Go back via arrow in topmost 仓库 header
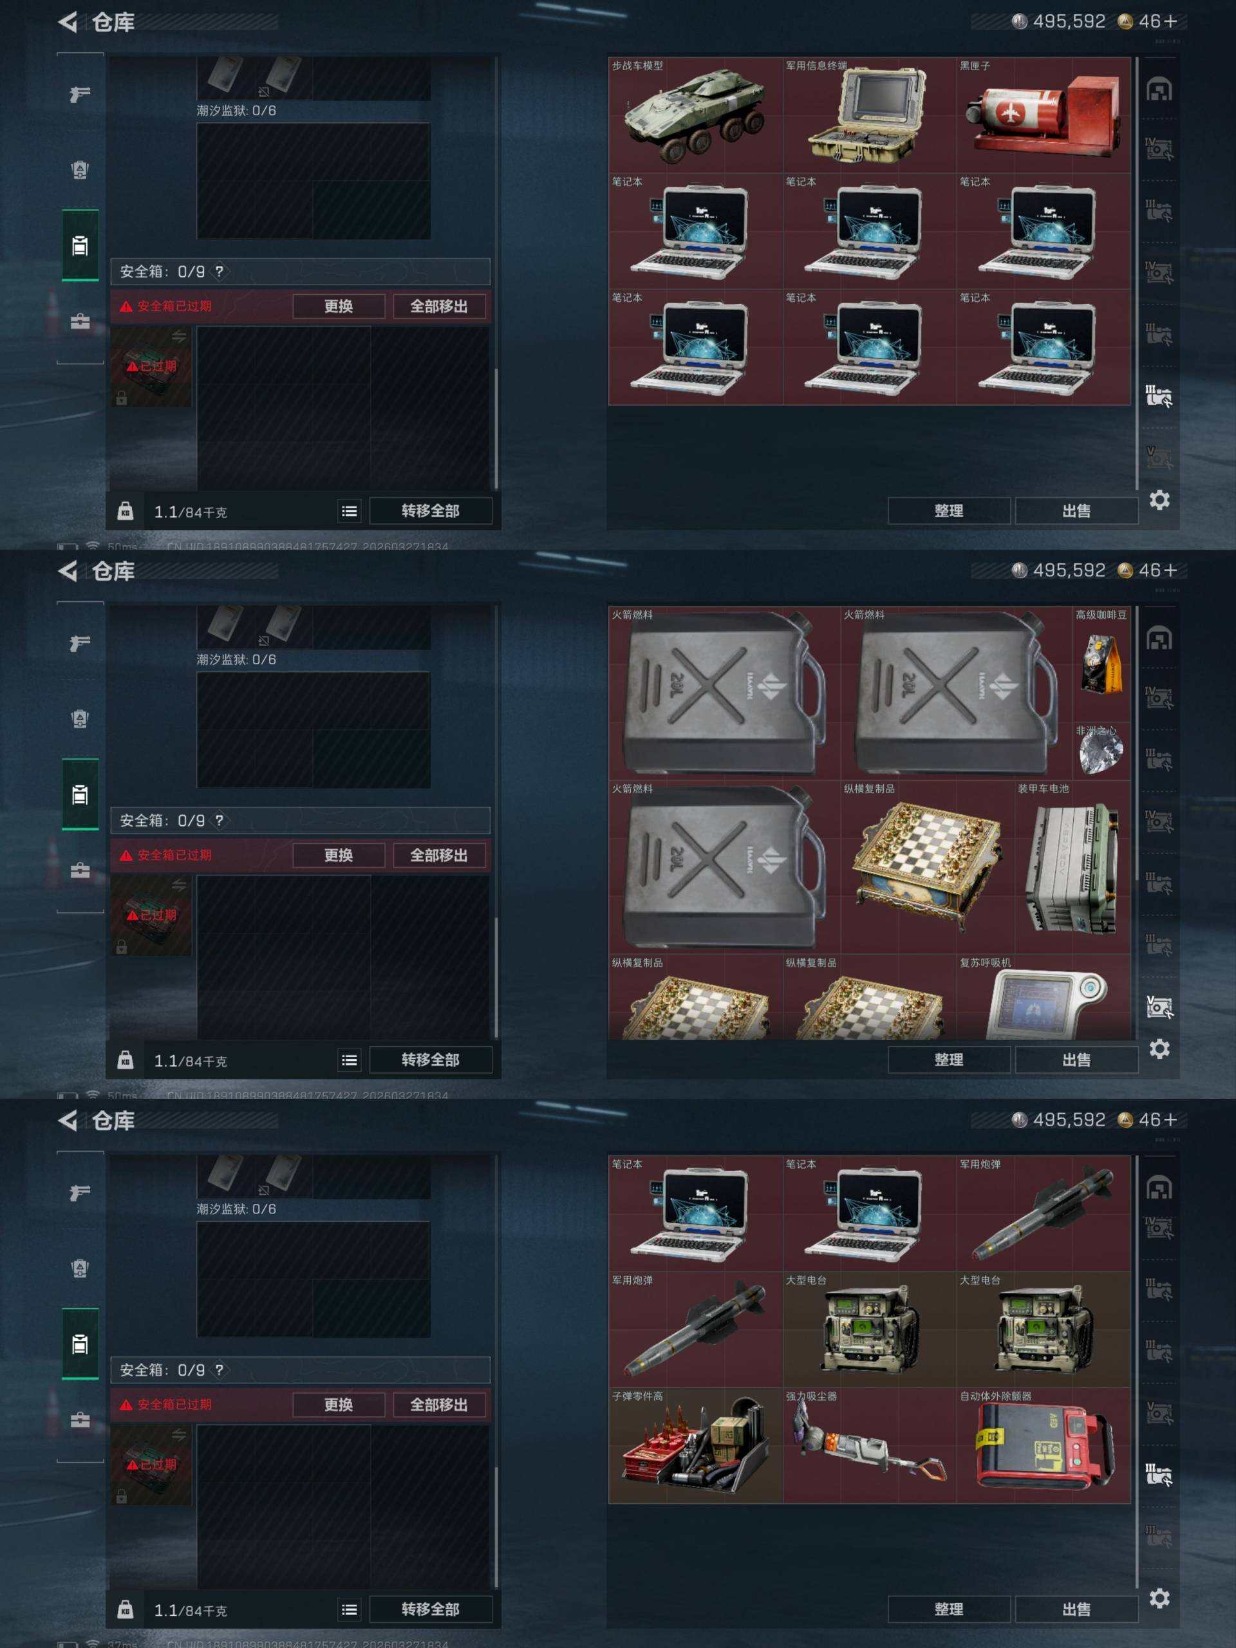1236x1648 pixels. coord(68,23)
